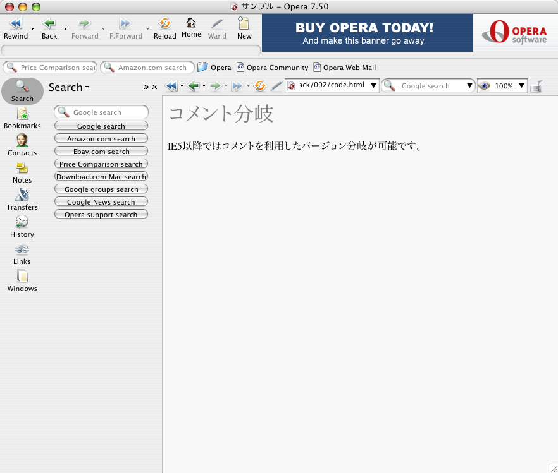Open a New page with toolbar icon

[244, 25]
